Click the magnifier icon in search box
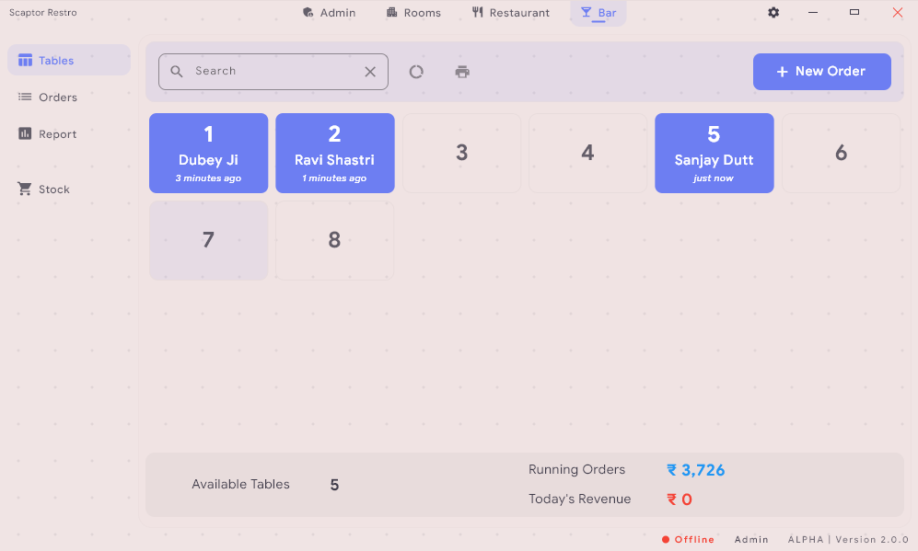Screen dimensions: 918x551 click(177, 72)
